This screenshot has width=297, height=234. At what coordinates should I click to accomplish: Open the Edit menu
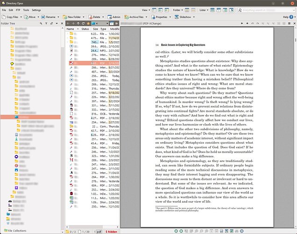tap(11, 10)
